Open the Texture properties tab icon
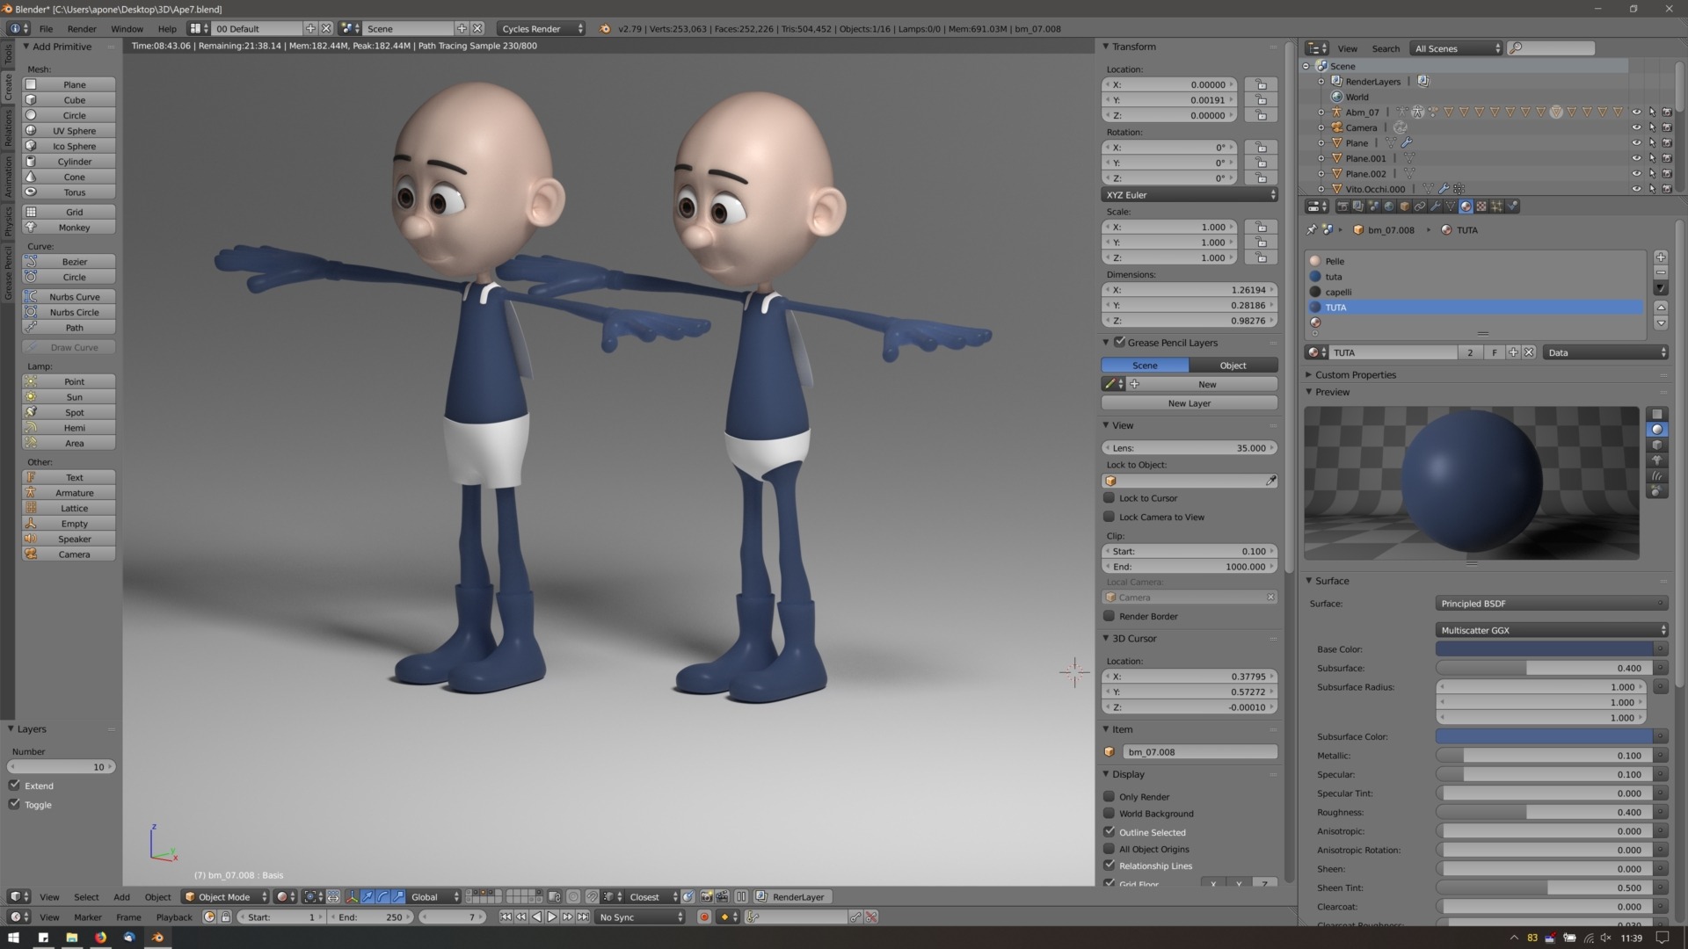This screenshot has width=1688, height=949. pyautogui.click(x=1481, y=206)
